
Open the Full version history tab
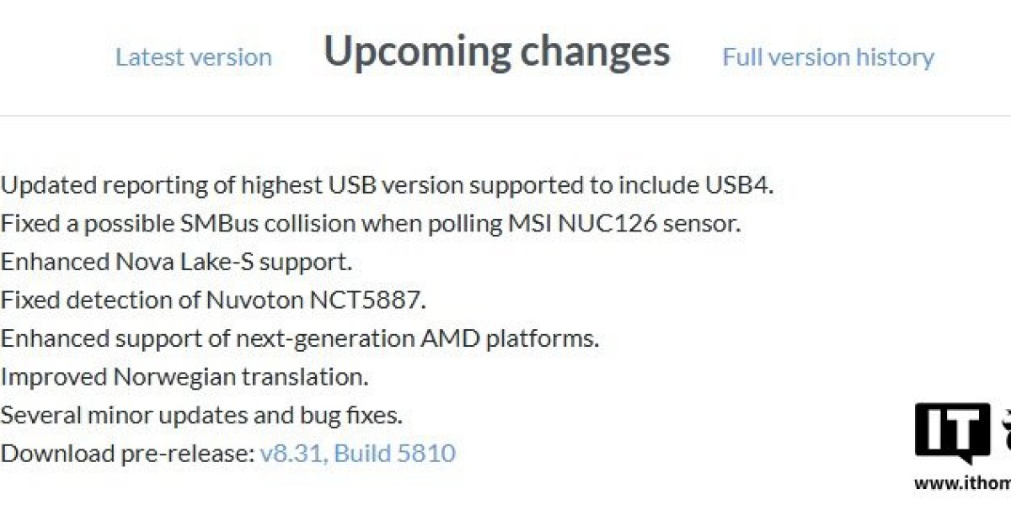(x=828, y=57)
